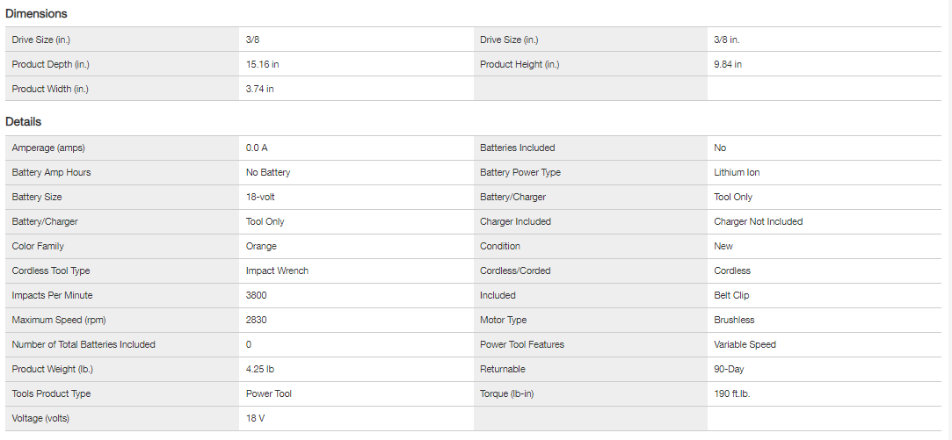Select the Charger Not Included value

pos(758,221)
